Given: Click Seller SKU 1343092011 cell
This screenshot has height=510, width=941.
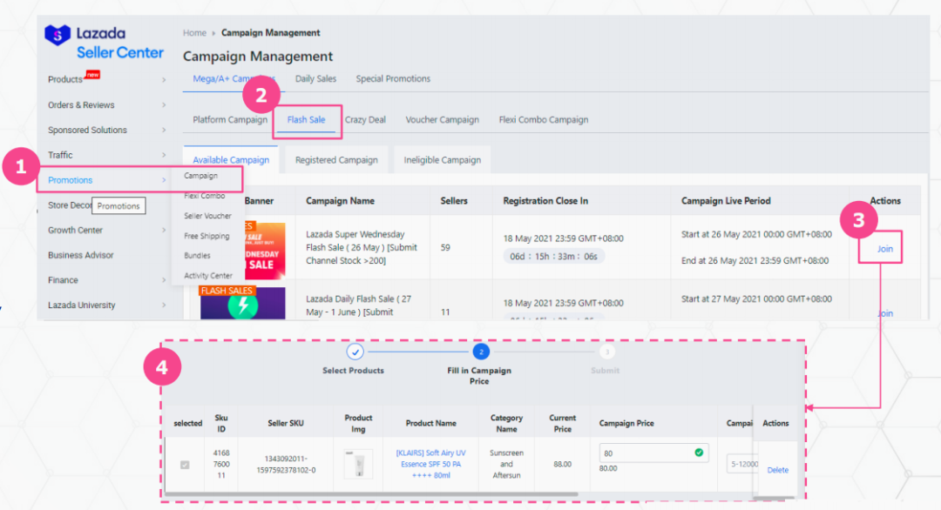Looking at the screenshot, I should [286, 465].
